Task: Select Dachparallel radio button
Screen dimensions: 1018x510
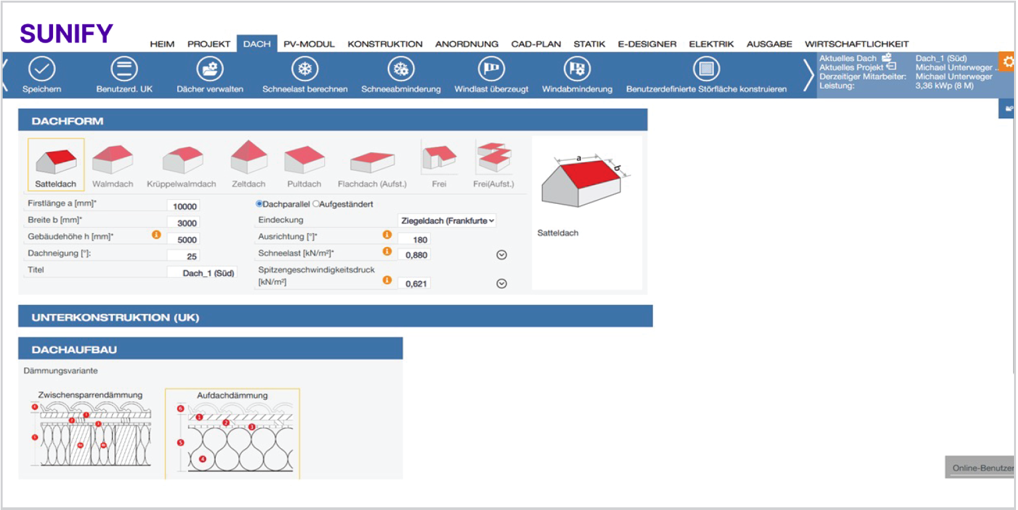Action: 260,205
